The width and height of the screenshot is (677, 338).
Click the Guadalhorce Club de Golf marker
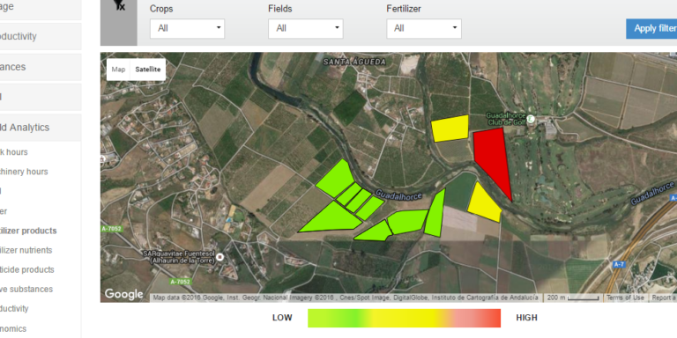click(x=532, y=119)
